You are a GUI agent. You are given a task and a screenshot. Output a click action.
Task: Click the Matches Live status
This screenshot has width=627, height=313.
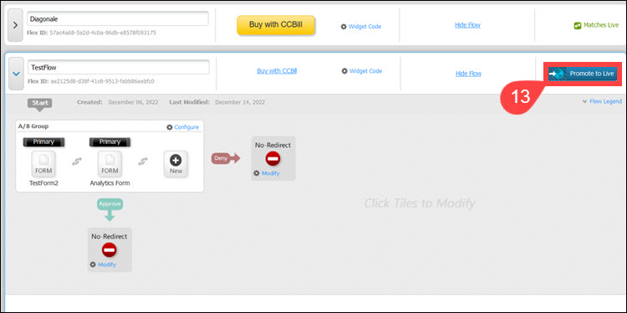point(596,25)
